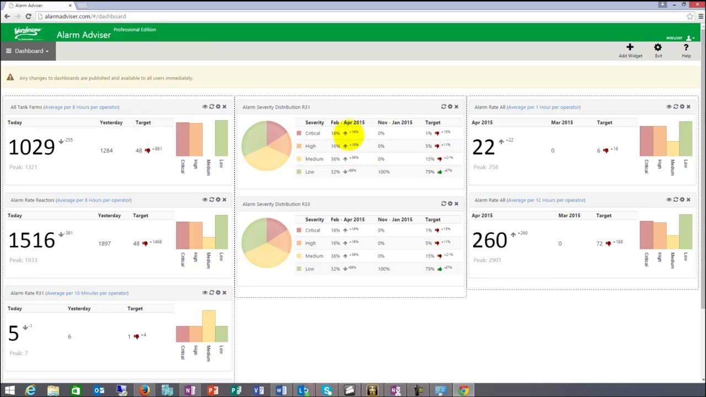Go back with browser back arrow

tap(7, 17)
